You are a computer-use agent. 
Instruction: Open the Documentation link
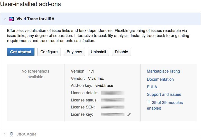160,79
